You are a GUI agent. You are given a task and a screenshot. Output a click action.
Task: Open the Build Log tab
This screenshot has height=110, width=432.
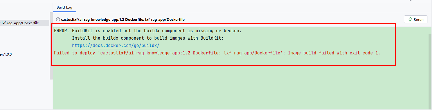click(64, 7)
